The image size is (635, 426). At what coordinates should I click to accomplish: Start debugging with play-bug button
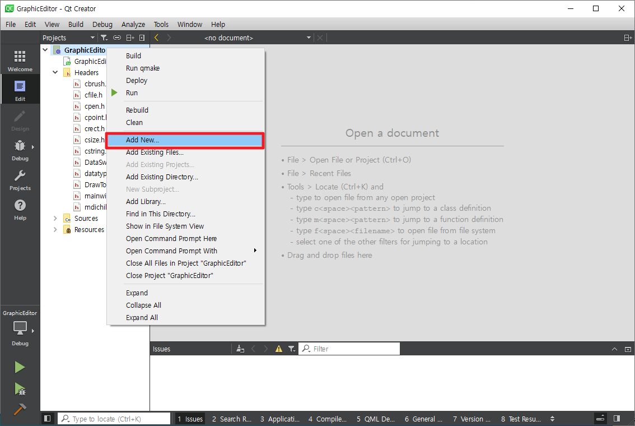point(20,388)
